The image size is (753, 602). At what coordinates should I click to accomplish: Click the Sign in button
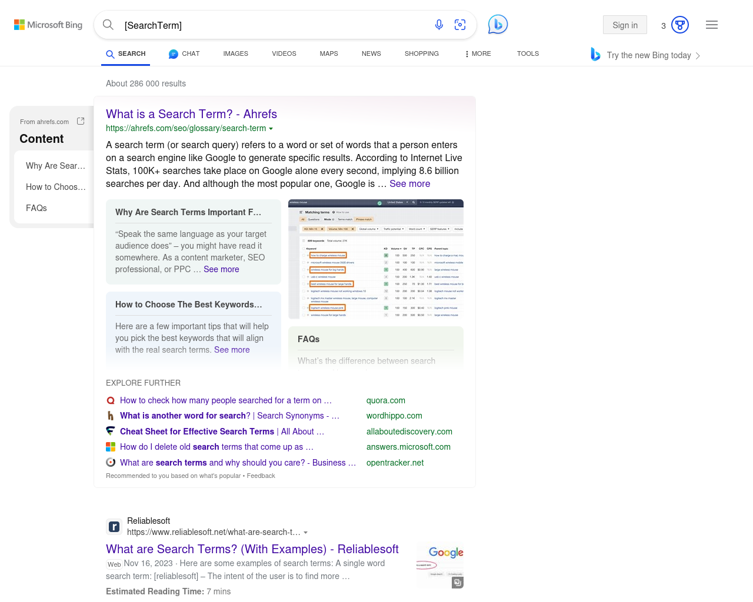click(x=625, y=25)
